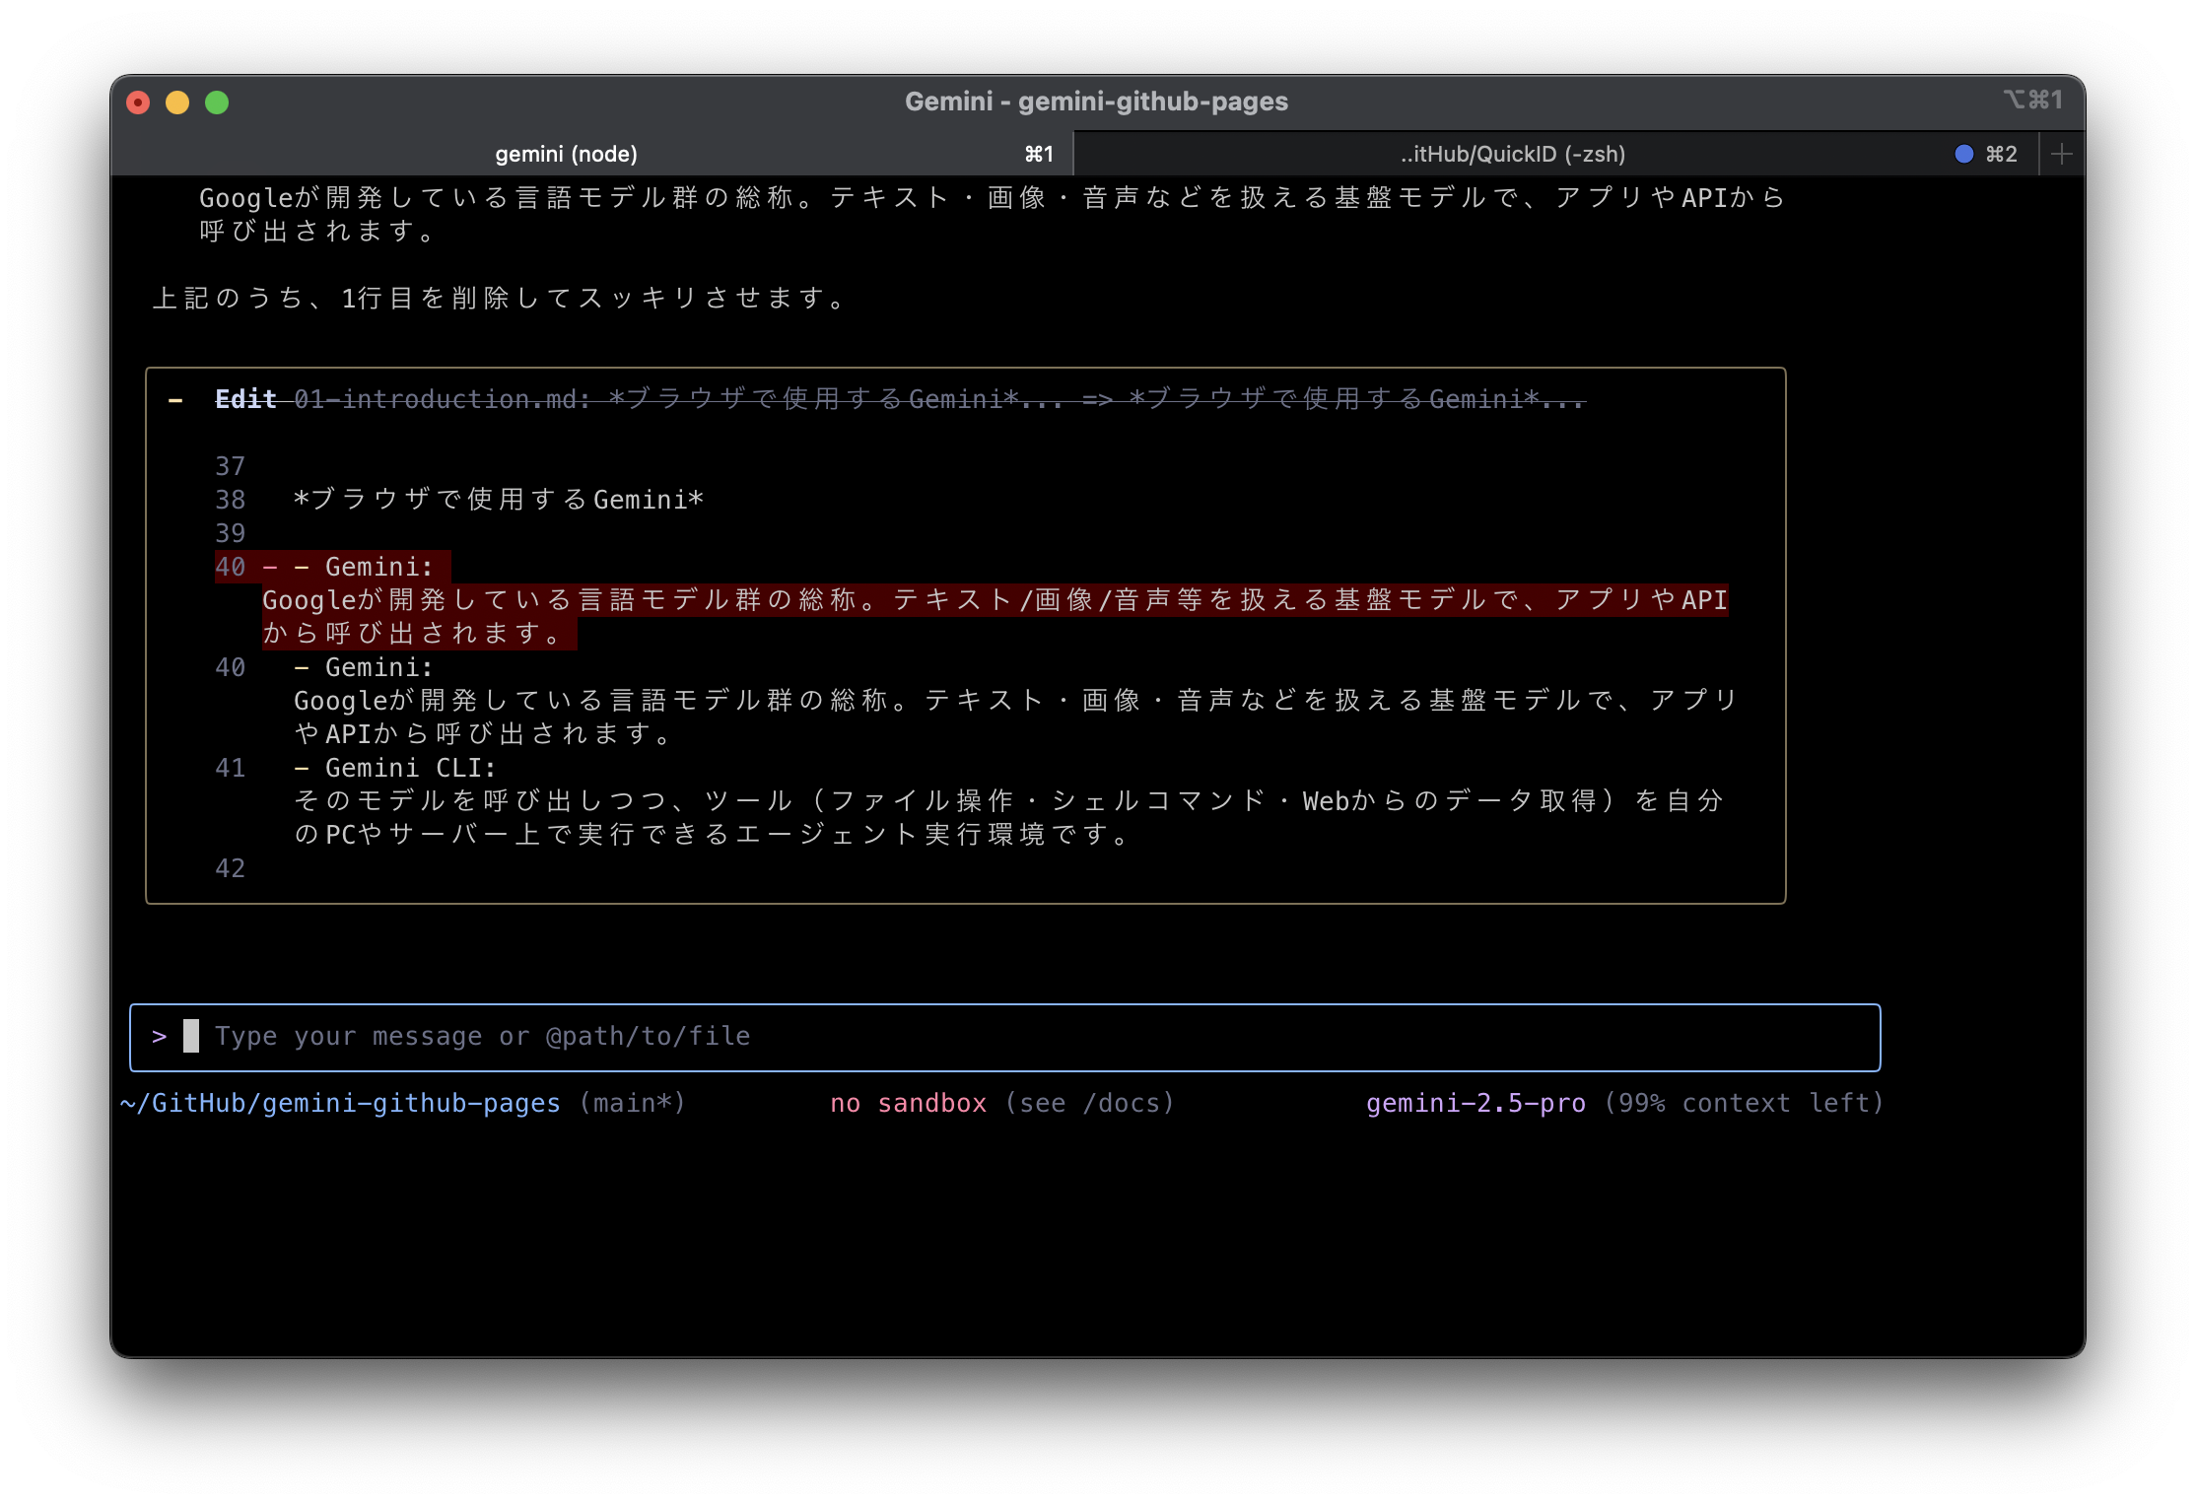
Task: Click the dash status marker beside Edit
Action: pos(175,400)
